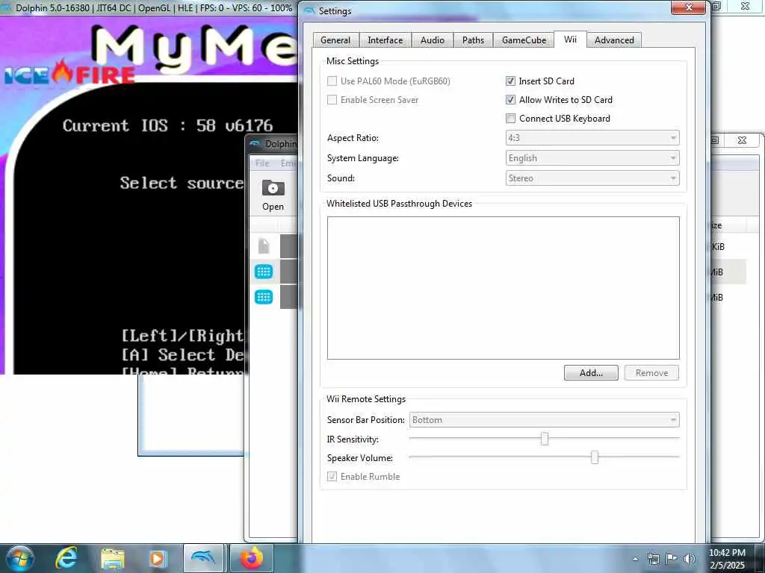Screen dimensions: 765x573
Task: Toggle Use PAL60 Mode (EuRGB60) checkbox
Action: (332, 81)
